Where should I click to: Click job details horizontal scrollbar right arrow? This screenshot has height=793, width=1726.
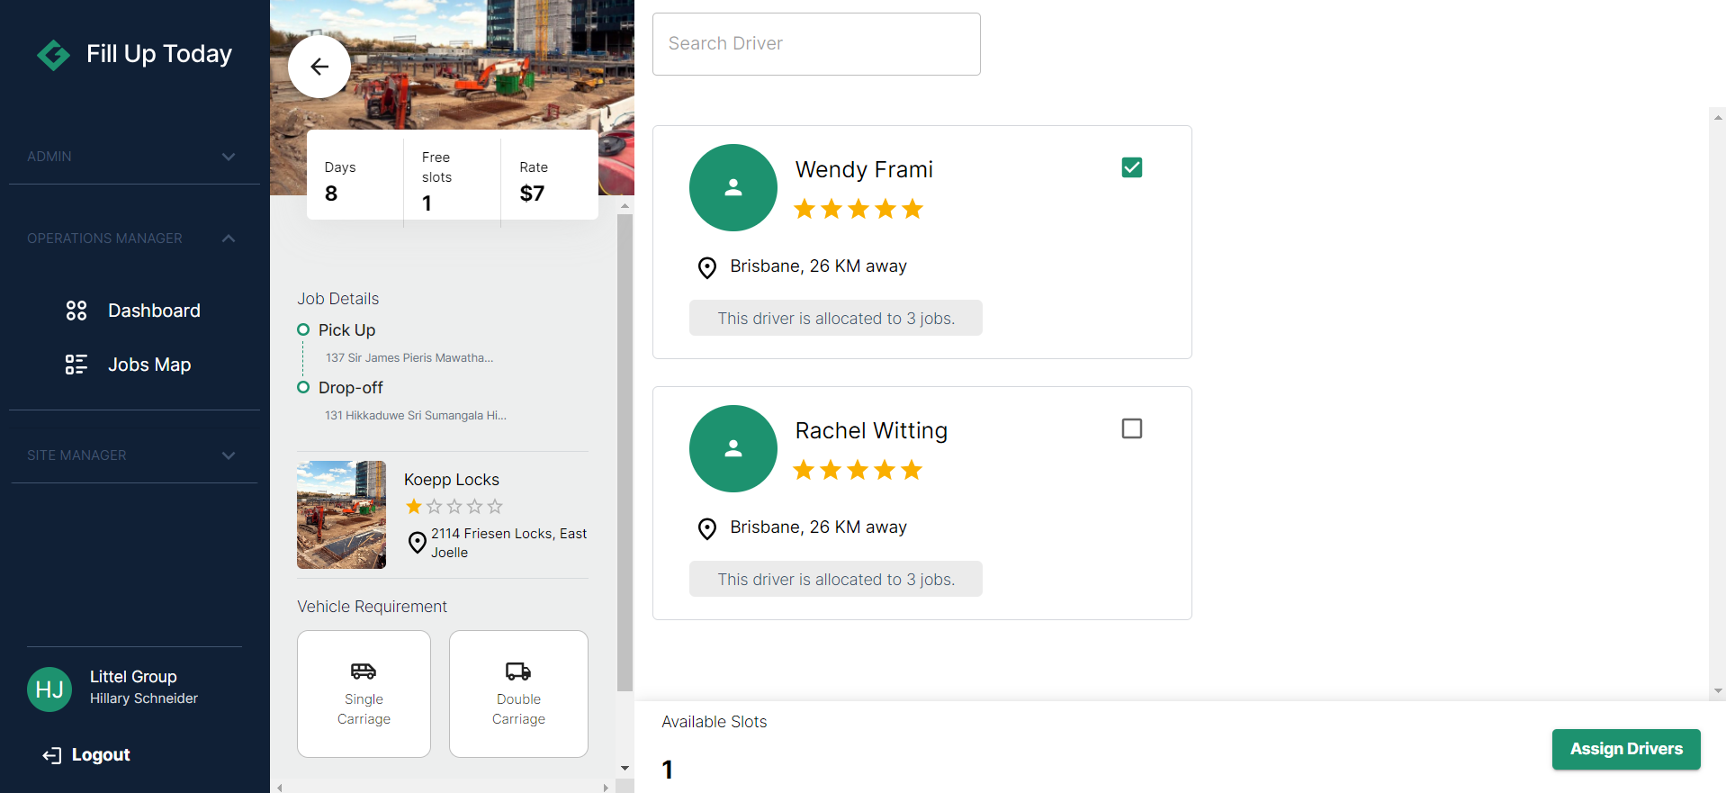click(606, 787)
